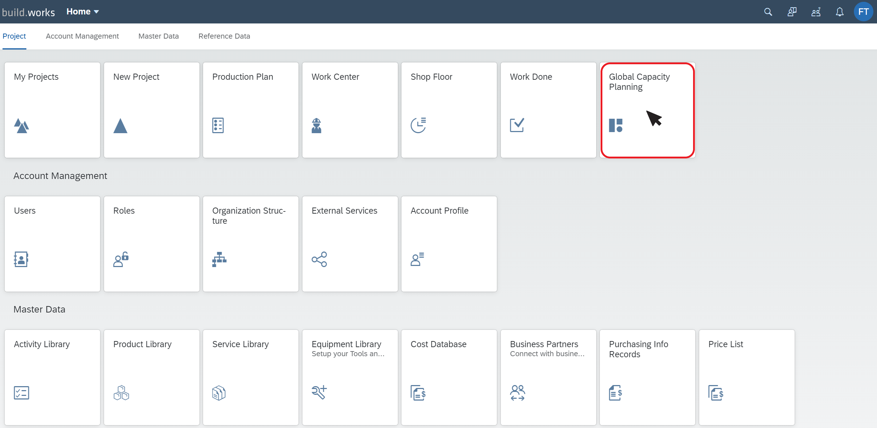Image resolution: width=877 pixels, height=428 pixels.
Task: Click the Work Center worker icon
Action: pos(317,126)
